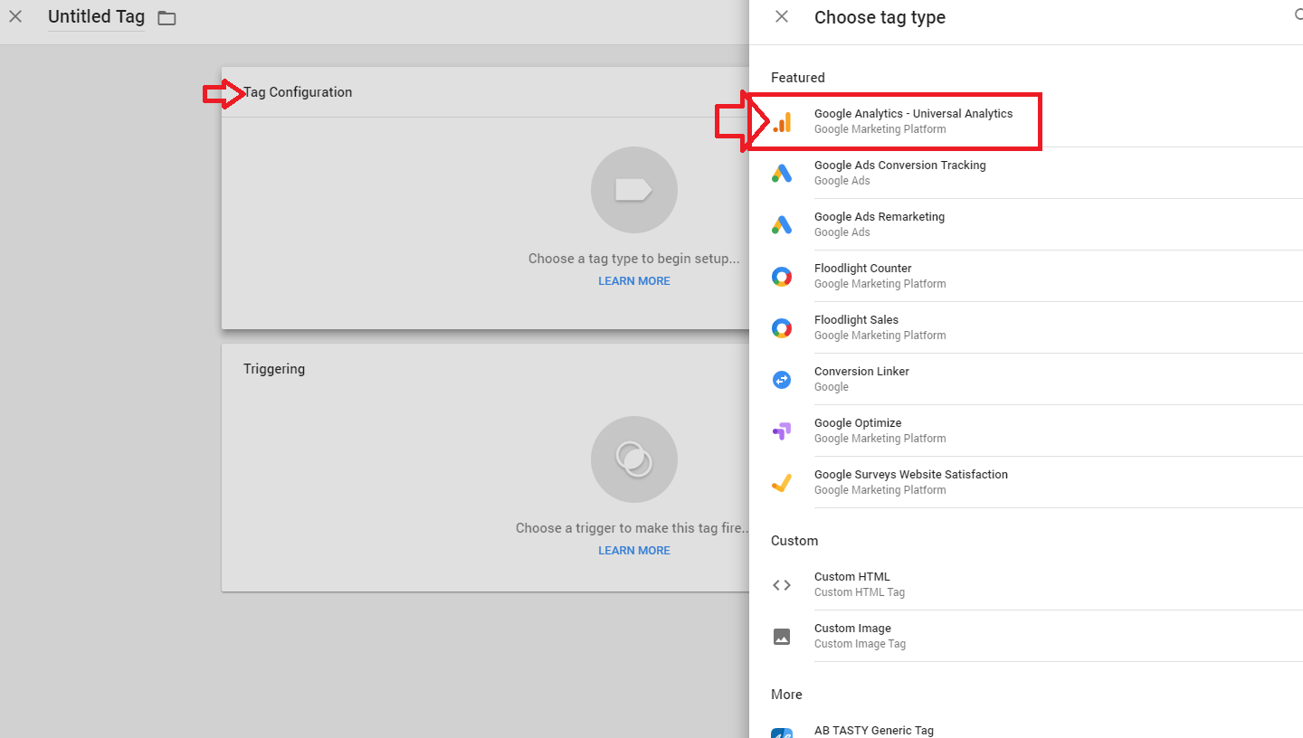Click the Custom HTML code brackets icon
The width and height of the screenshot is (1303, 738).
[782, 585]
